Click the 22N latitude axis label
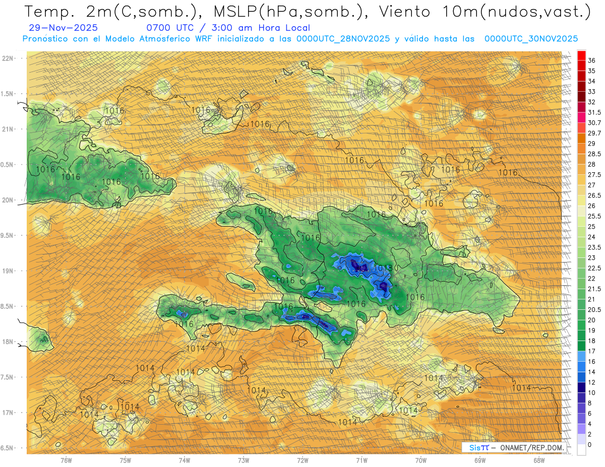605x467 pixels. tap(8, 58)
